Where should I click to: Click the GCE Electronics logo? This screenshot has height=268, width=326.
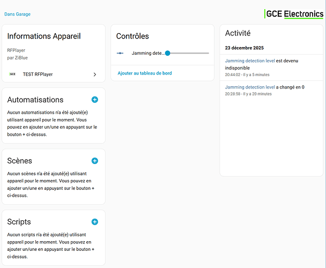294,13
